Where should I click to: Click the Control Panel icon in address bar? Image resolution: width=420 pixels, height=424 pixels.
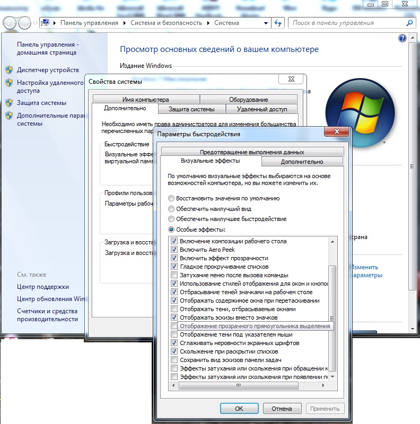pyautogui.click(x=46, y=23)
